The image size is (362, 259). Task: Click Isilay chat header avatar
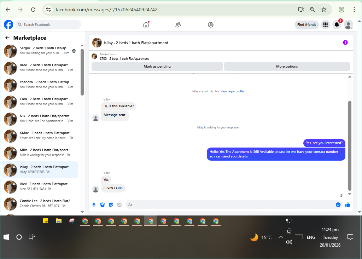[x=97, y=43]
